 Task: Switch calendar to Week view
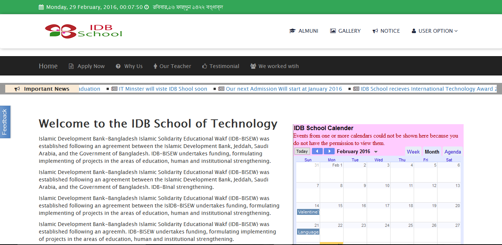point(413,151)
